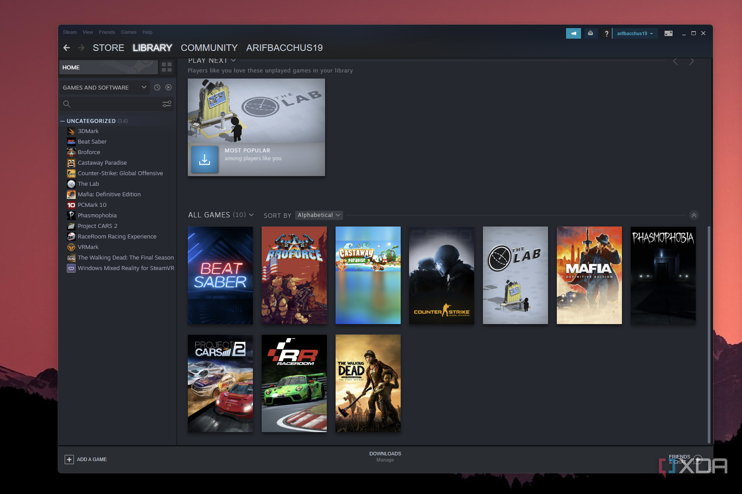Viewport: 742px width, 494px height.
Task: Click the library vertical scrollbar
Action: (x=709, y=335)
